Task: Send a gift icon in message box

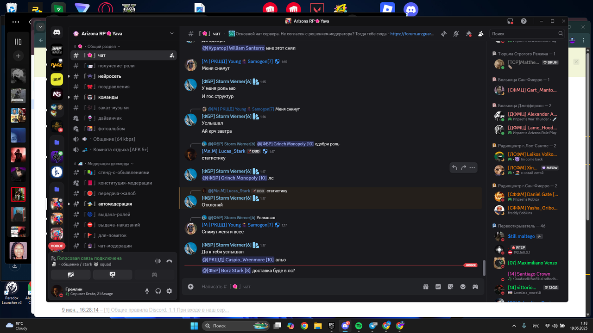Action: pos(426,287)
